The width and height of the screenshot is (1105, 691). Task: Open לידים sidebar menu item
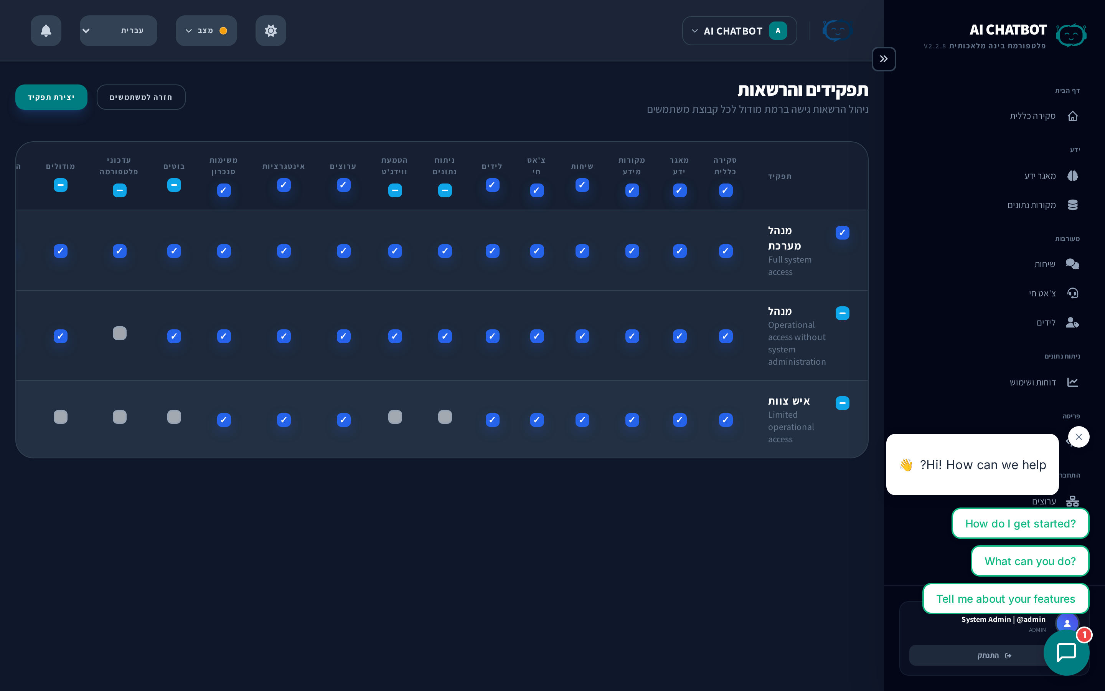[1046, 322]
